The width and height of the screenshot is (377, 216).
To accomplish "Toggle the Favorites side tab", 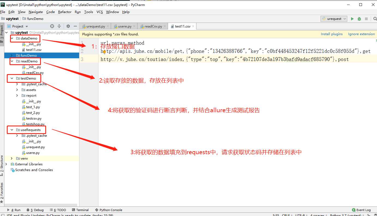I will tap(2, 193).
